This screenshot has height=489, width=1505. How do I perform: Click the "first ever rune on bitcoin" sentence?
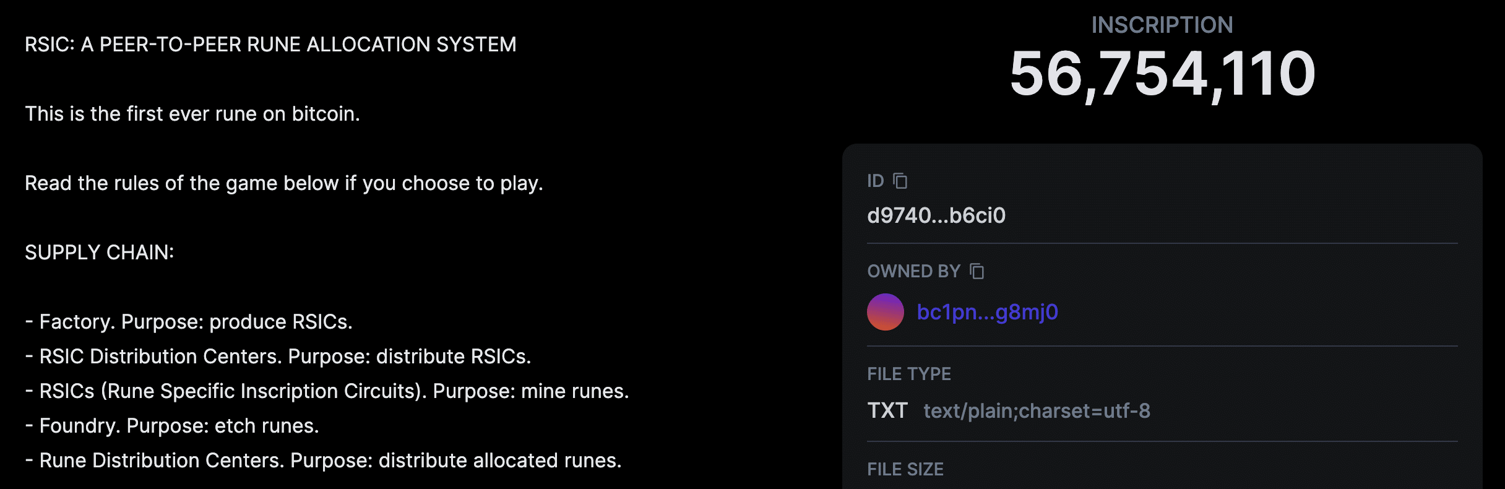point(192,114)
